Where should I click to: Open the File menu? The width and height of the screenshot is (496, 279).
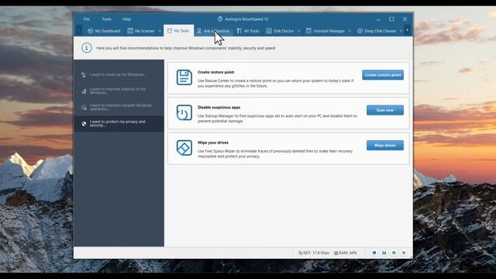(x=86, y=19)
